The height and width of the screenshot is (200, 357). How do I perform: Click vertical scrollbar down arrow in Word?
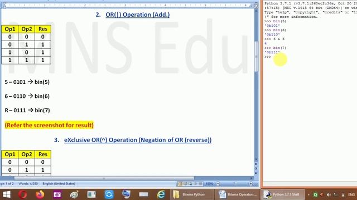click(256, 159)
